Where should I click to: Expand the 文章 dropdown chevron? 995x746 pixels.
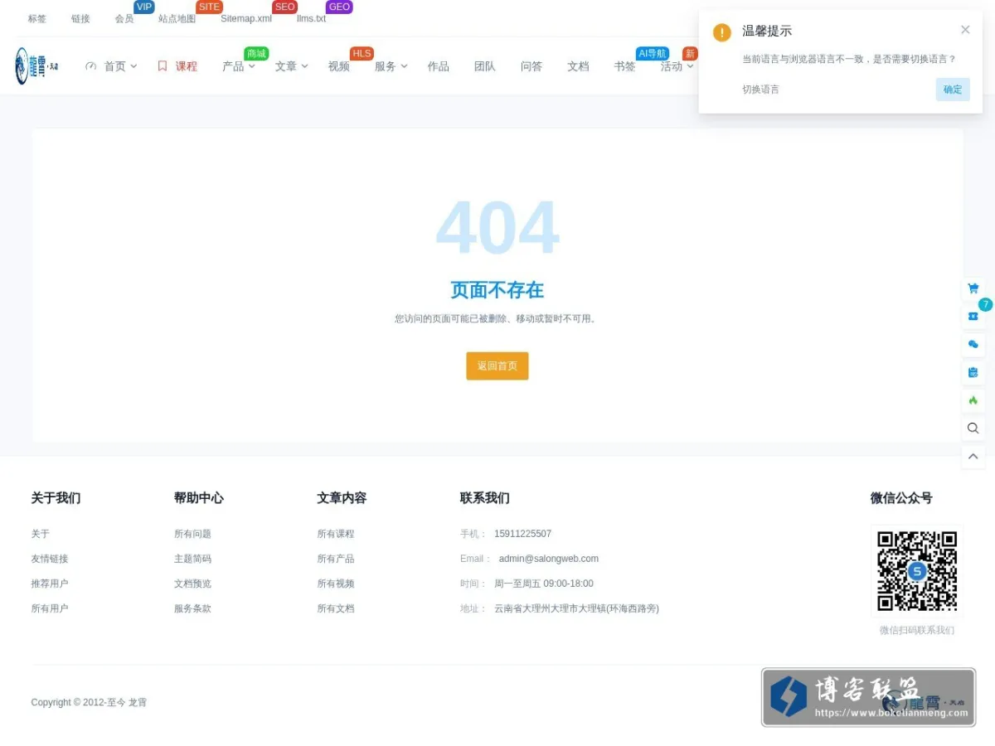coord(304,66)
